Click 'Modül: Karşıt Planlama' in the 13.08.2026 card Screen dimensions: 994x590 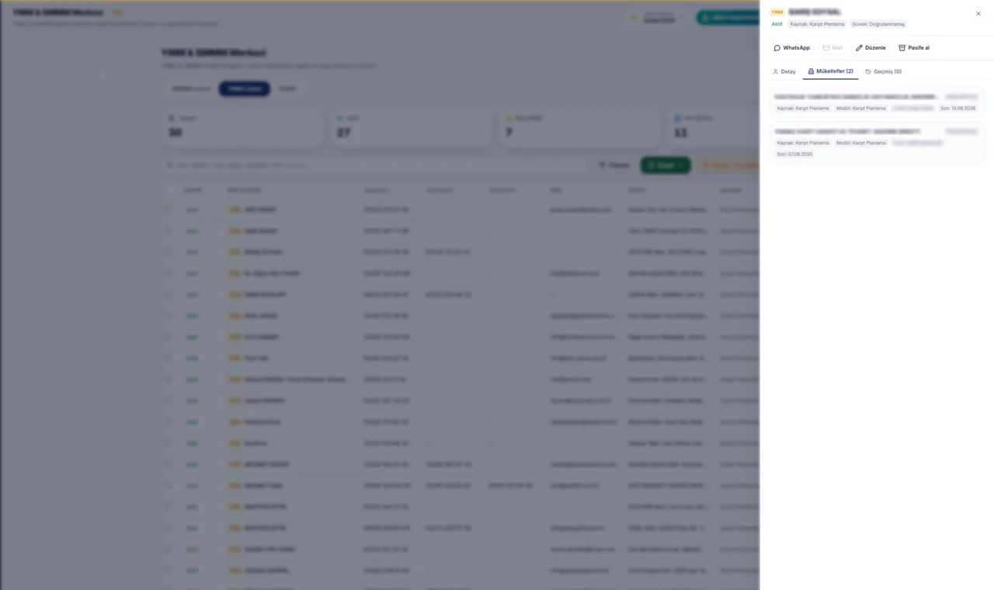point(861,109)
